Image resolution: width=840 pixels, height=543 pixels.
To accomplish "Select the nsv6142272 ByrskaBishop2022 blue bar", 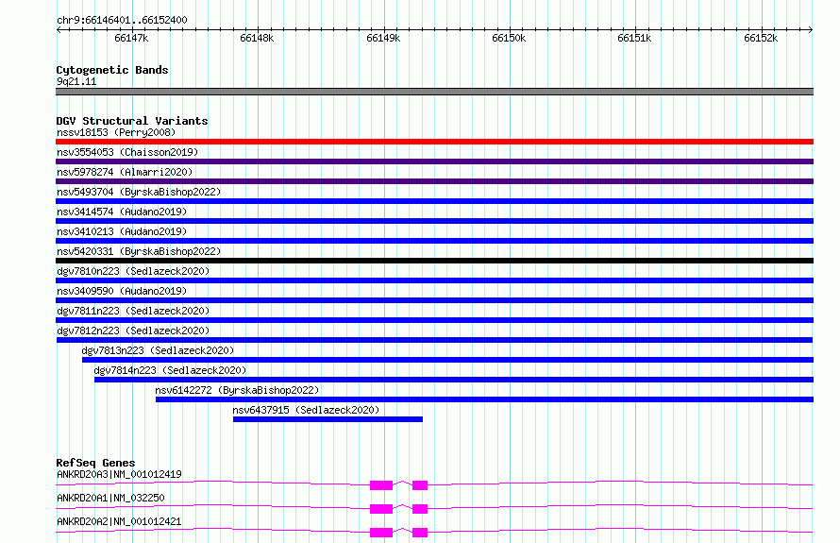I will [485, 399].
